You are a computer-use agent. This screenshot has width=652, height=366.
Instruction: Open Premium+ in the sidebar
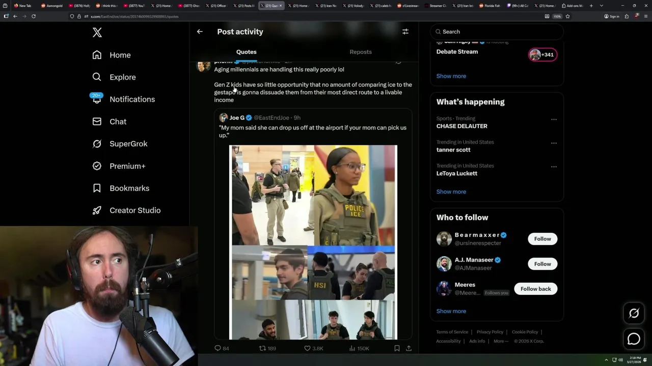point(119,166)
